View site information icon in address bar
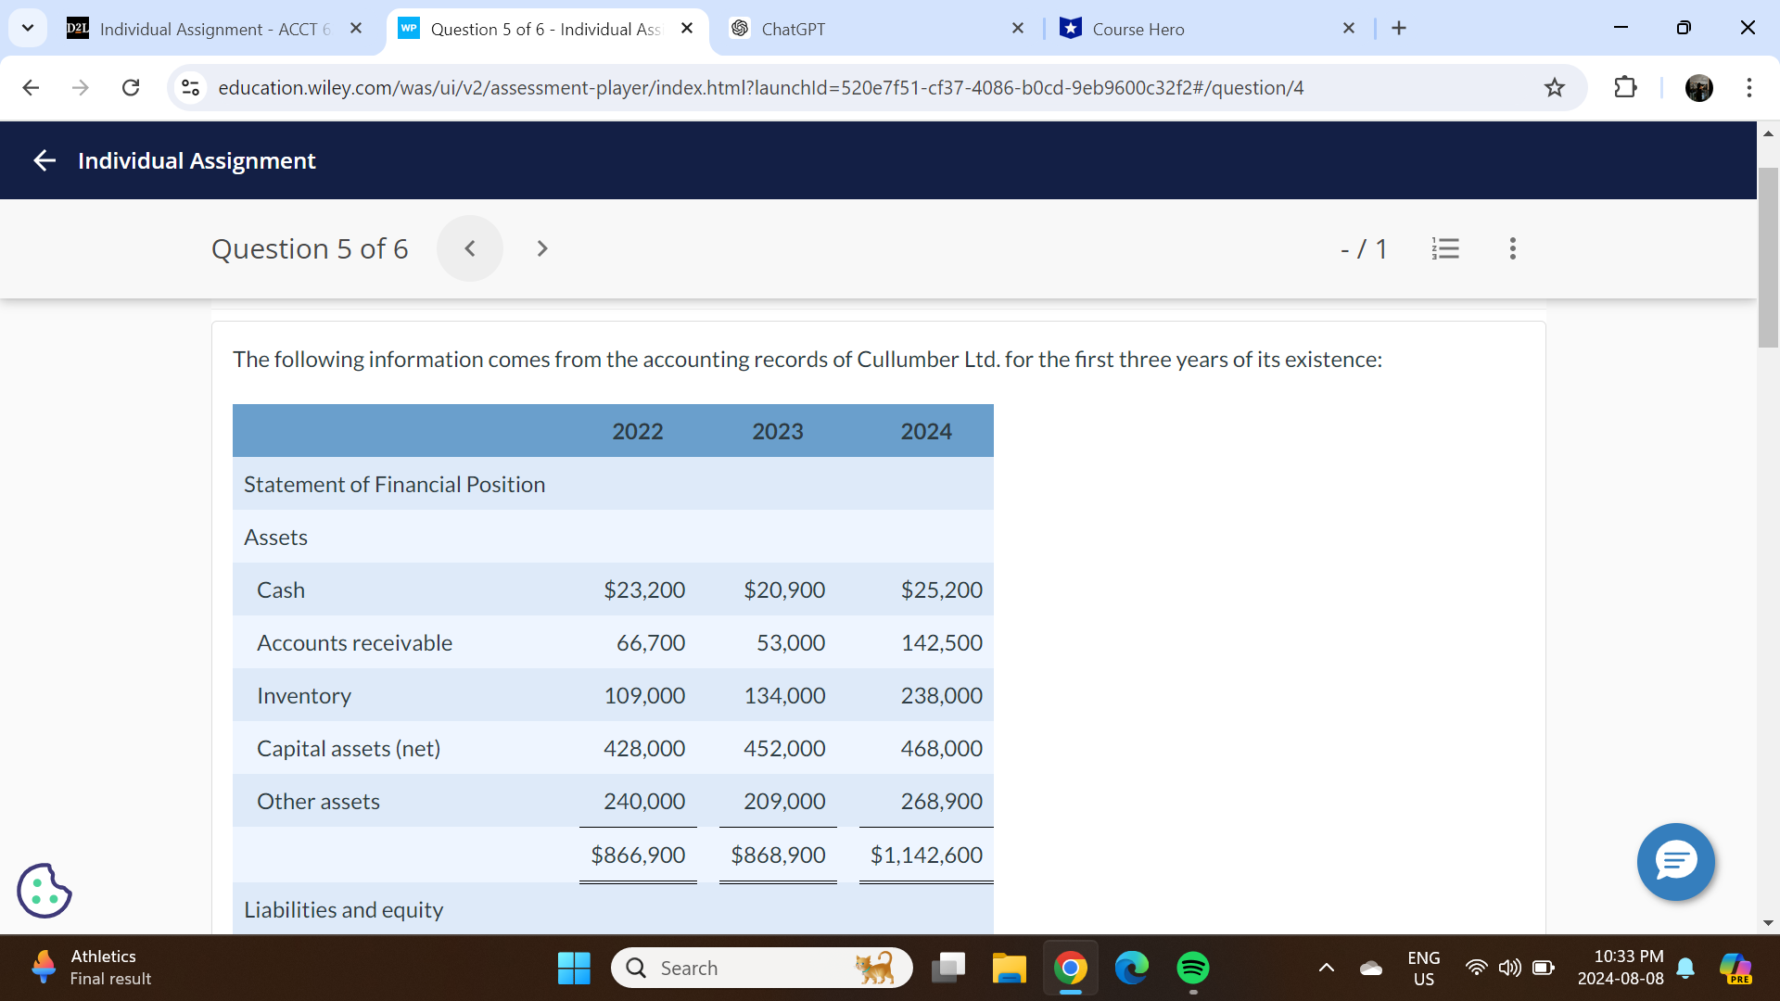The width and height of the screenshot is (1780, 1001). [x=190, y=87]
